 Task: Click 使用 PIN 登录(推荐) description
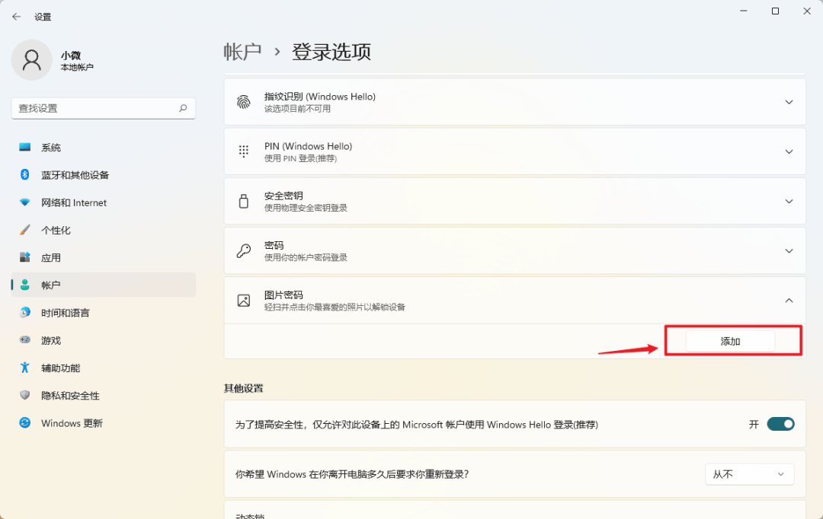point(301,158)
